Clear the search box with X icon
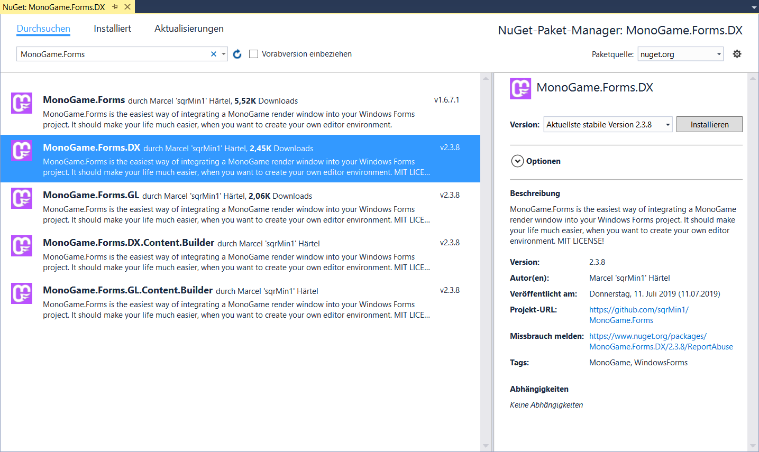This screenshot has height=452, width=759. pyautogui.click(x=214, y=54)
